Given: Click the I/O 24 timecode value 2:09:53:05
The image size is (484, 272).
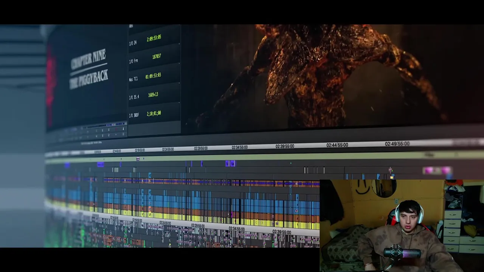Looking at the screenshot, I should point(154,38).
